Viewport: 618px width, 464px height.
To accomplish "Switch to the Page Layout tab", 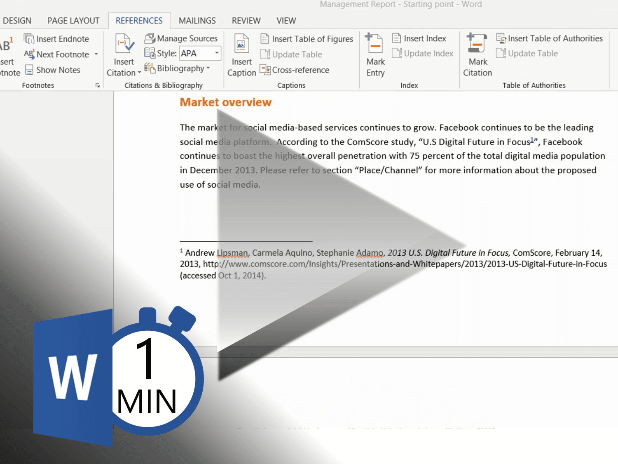I will pos(73,21).
